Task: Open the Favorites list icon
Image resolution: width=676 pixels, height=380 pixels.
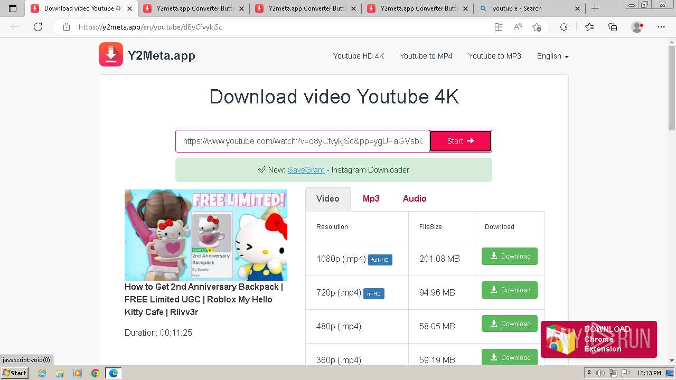Action: click(589, 27)
